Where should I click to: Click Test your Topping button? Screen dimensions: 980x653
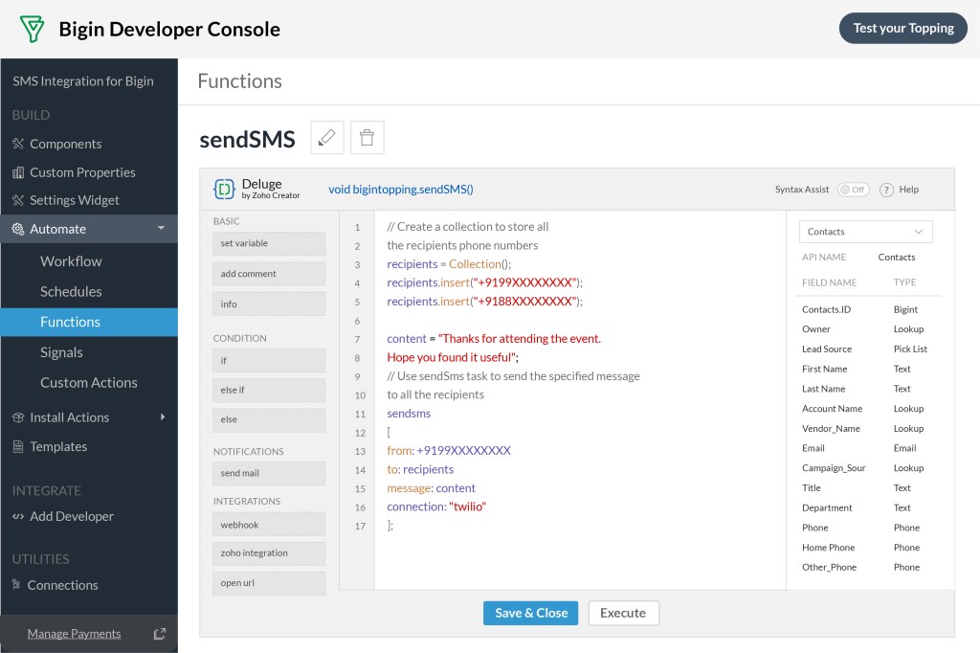902,28
